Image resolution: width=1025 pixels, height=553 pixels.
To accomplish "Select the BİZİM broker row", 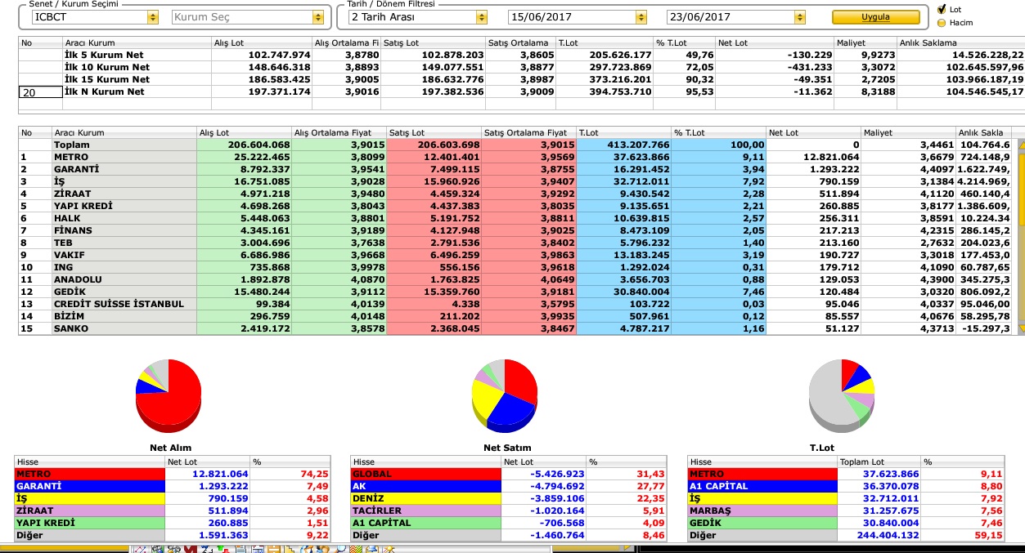I will point(515,316).
